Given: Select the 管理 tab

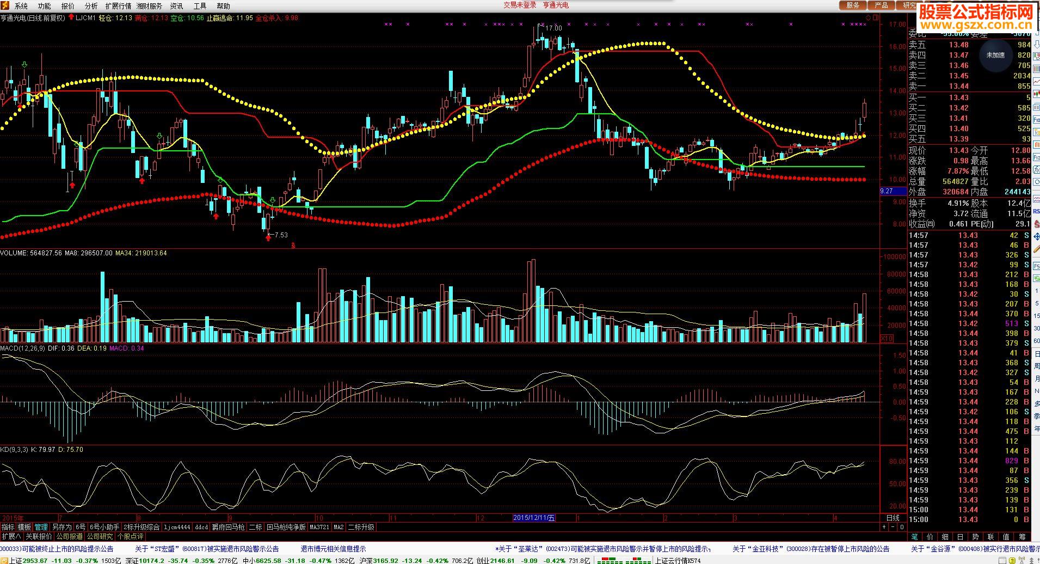Looking at the screenshot, I should click(41, 527).
